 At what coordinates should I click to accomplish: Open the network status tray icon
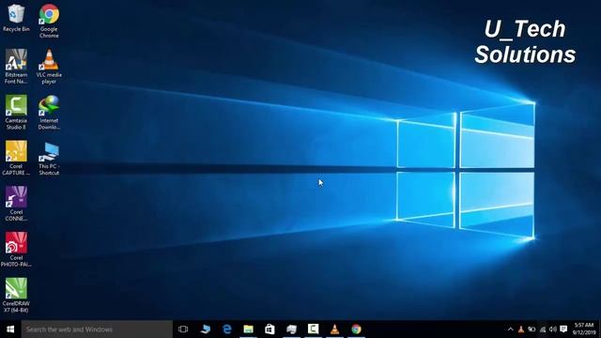pos(543,330)
